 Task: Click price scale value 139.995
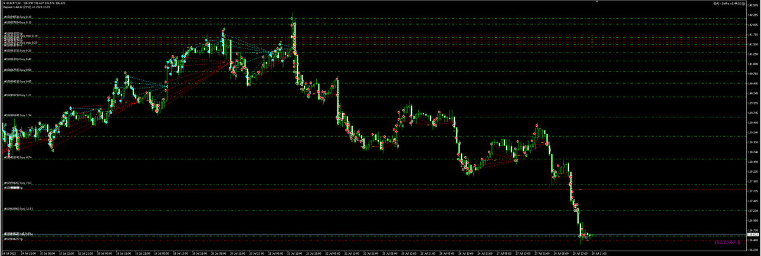pos(753,103)
